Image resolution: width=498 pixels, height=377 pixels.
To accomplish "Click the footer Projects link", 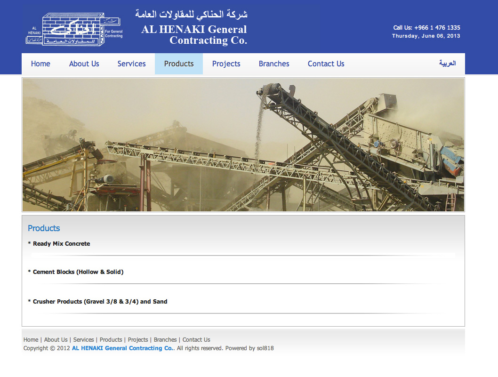I will click(138, 339).
